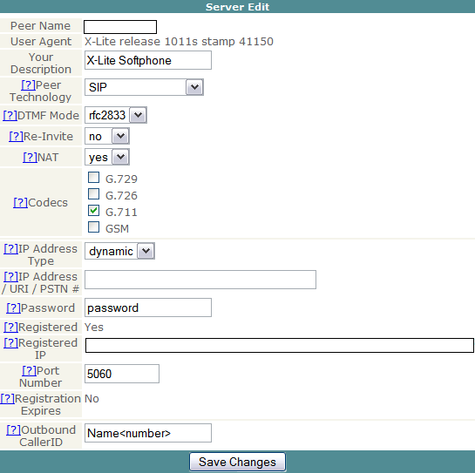
Task: Open the Port Number help link
Action: 29,371
